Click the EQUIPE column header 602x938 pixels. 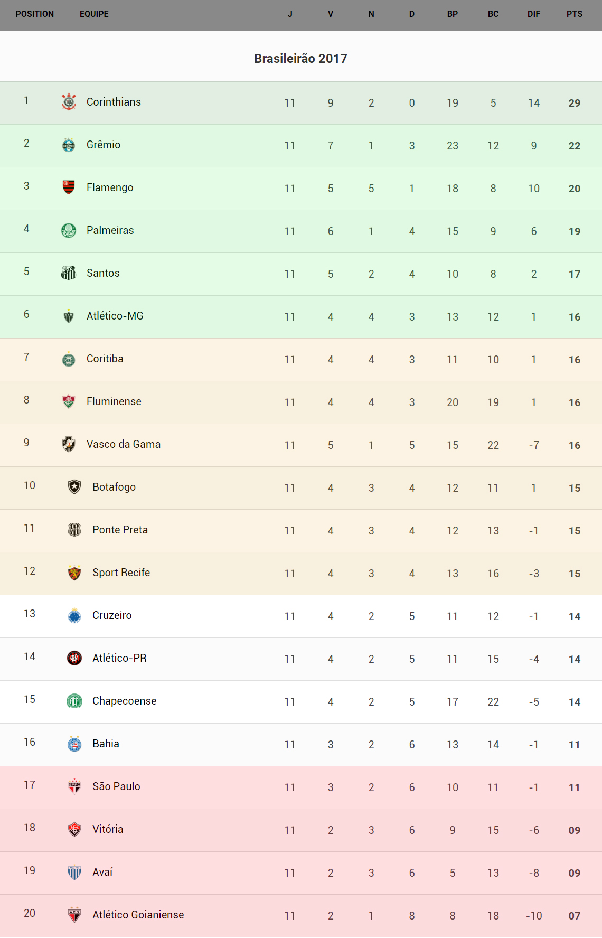pos(94,14)
